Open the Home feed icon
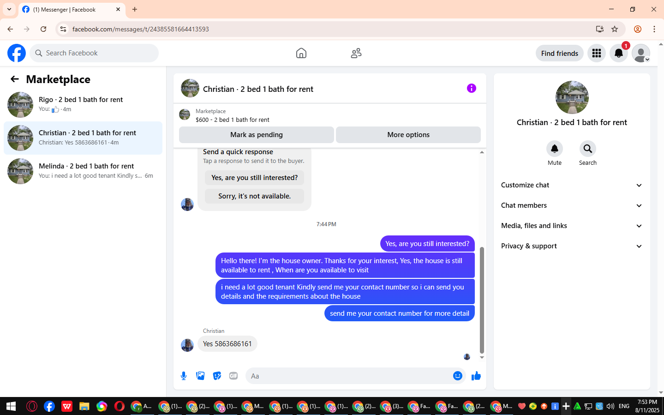664x415 pixels. (x=301, y=53)
